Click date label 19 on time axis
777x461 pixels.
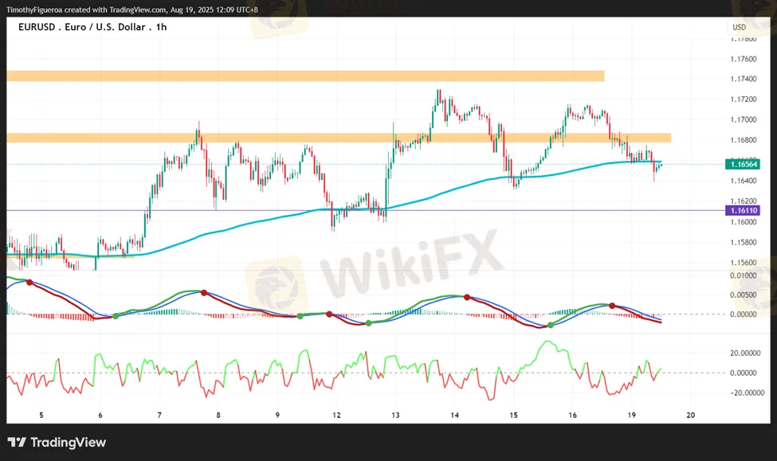(631, 415)
